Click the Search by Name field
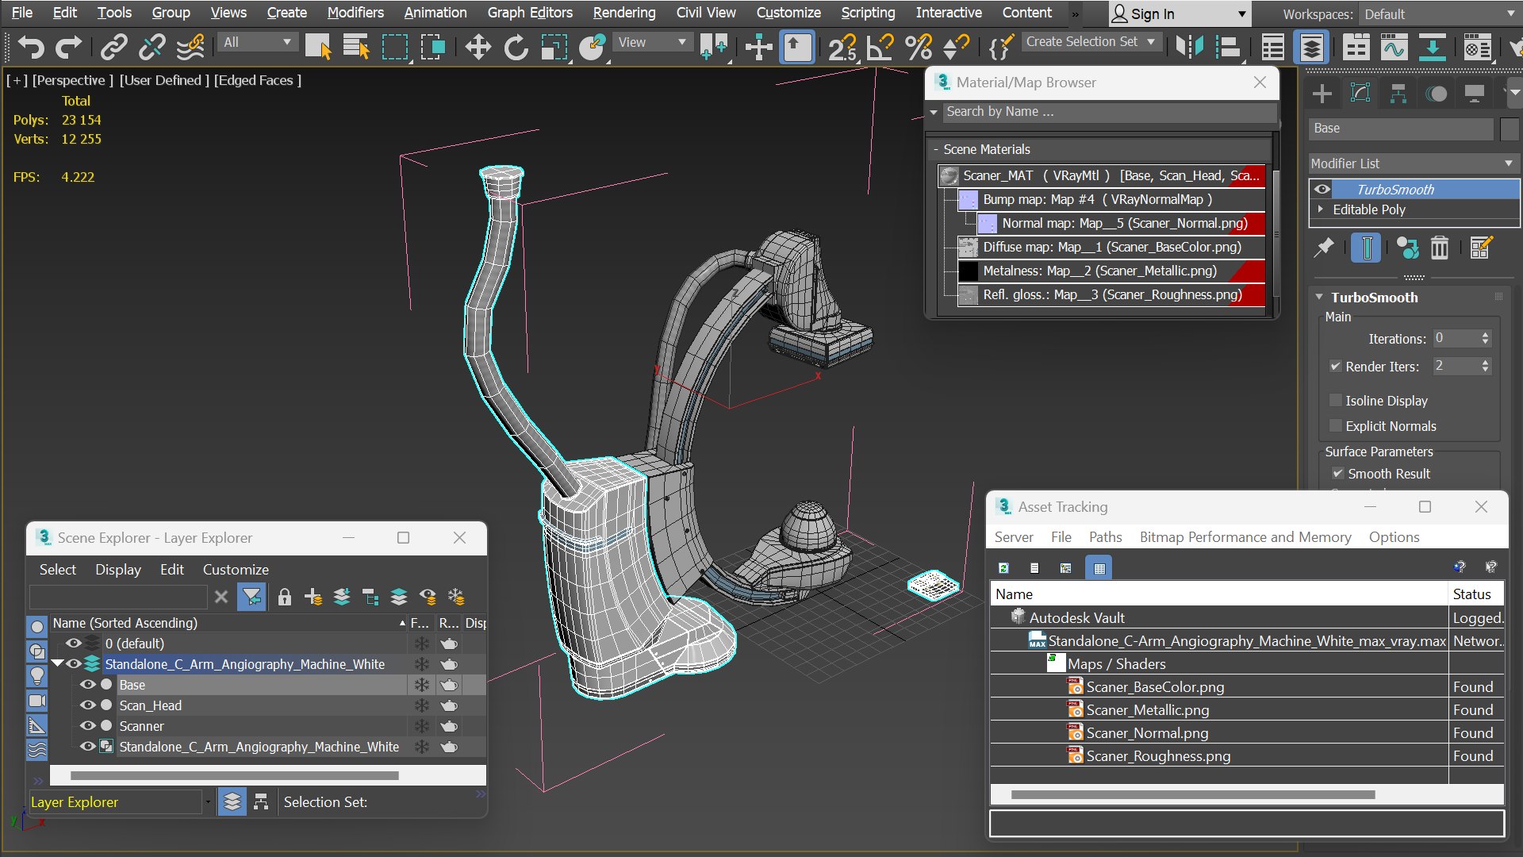The height and width of the screenshot is (857, 1523). [1110, 112]
